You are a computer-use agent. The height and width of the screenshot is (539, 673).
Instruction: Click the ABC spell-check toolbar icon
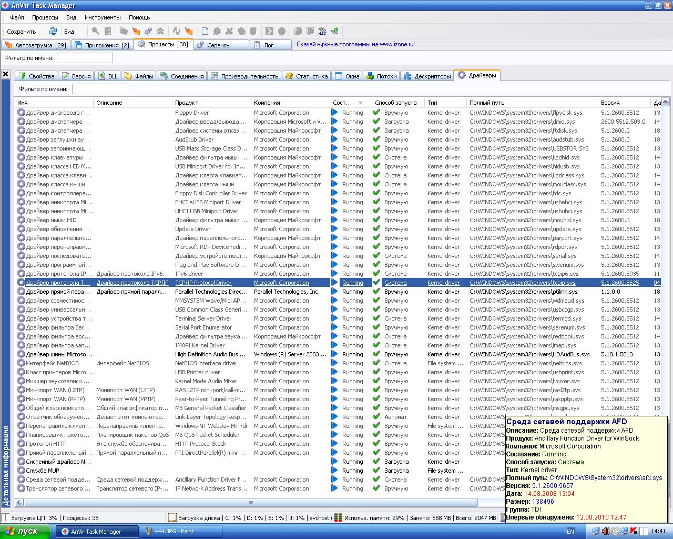pyautogui.click(x=322, y=32)
